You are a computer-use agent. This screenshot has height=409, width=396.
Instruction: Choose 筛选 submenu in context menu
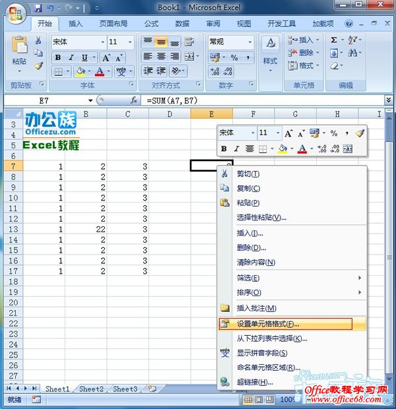click(x=292, y=278)
